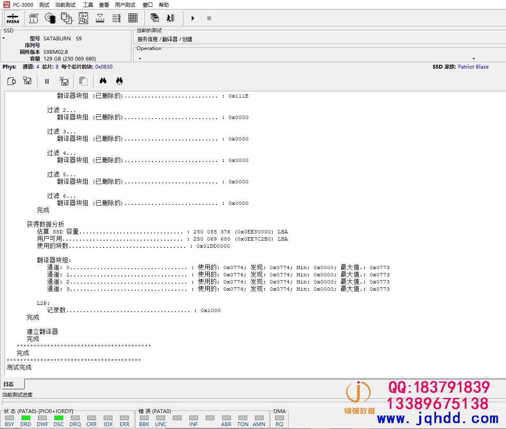Click the Patriot Blaze family link
The image size is (506, 429).
pyautogui.click(x=473, y=66)
